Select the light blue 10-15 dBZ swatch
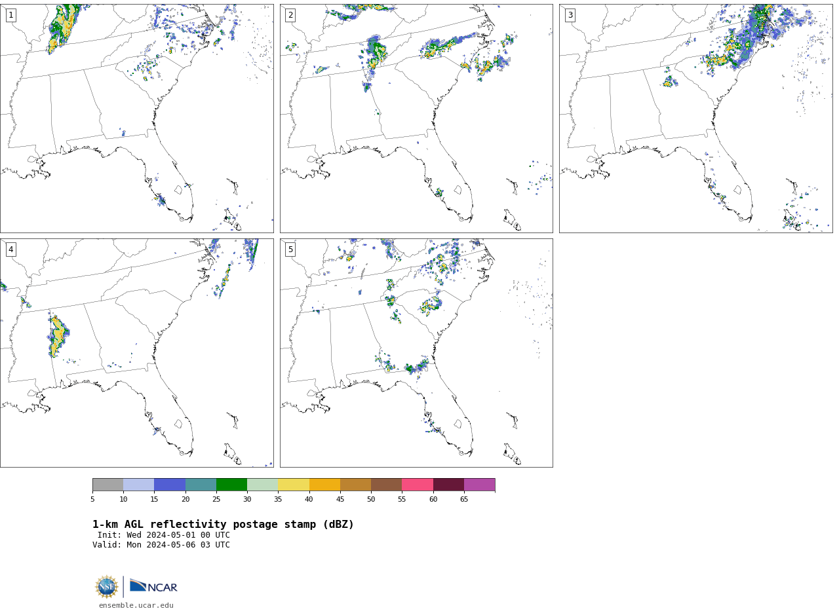This screenshot has width=839, height=613. (139, 485)
